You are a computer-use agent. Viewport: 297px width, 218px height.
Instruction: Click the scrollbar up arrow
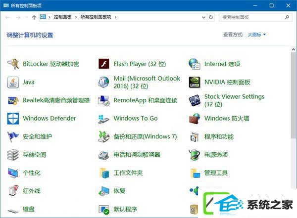click(x=294, y=49)
